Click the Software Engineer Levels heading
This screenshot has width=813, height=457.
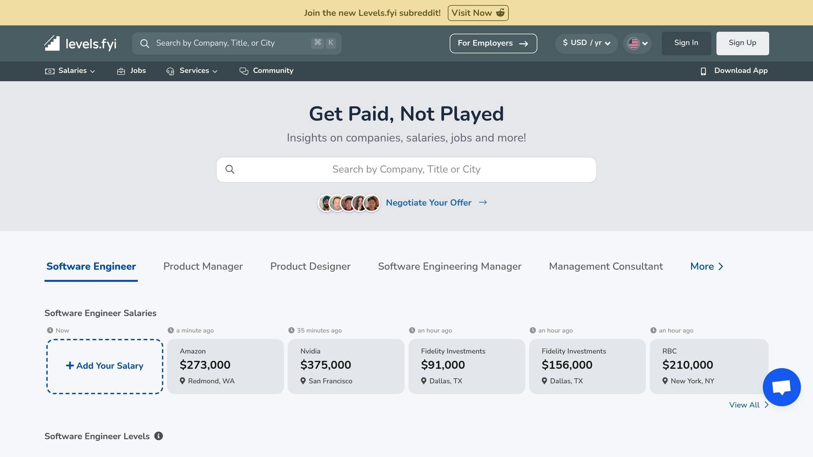tap(97, 436)
